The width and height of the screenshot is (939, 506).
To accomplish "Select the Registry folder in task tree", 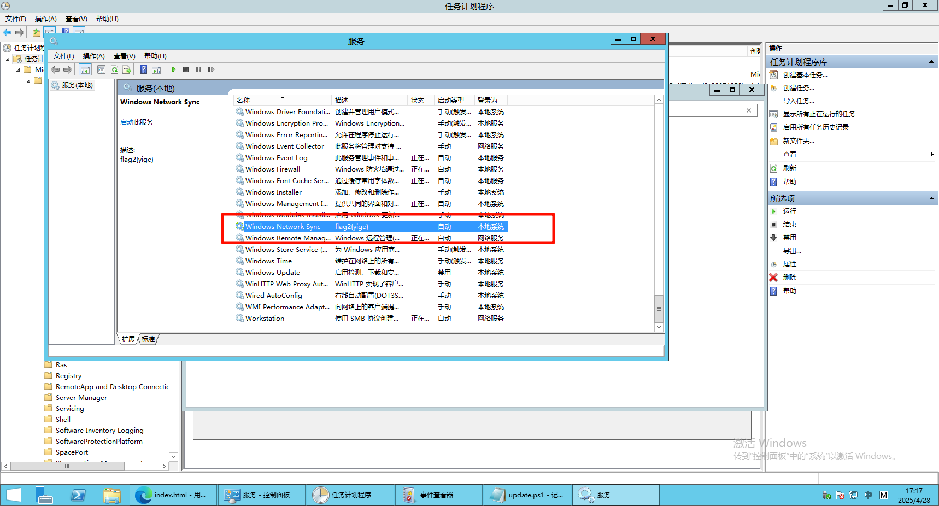I will [x=68, y=376].
